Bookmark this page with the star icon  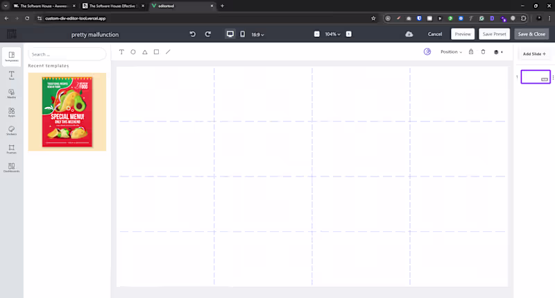coord(373,18)
